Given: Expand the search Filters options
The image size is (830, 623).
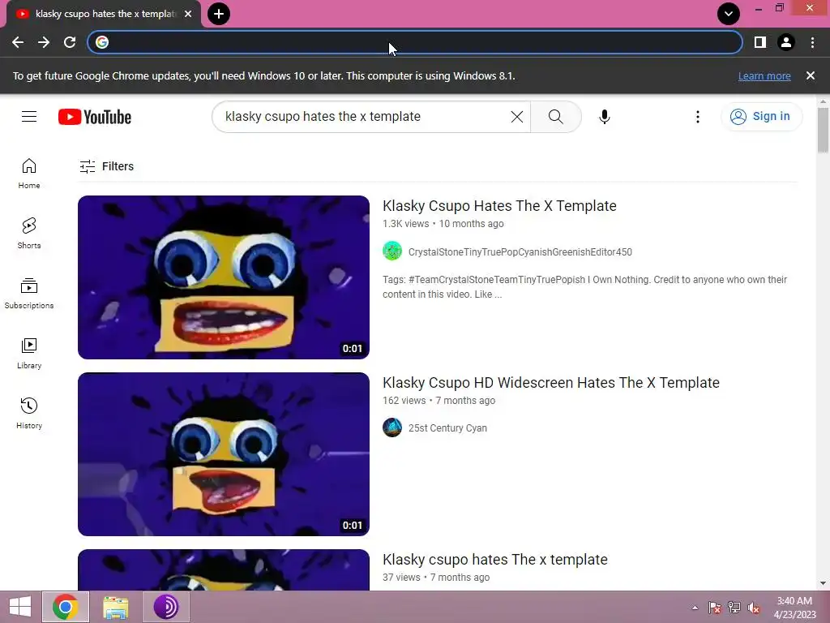Looking at the screenshot, I should [107, 166].
